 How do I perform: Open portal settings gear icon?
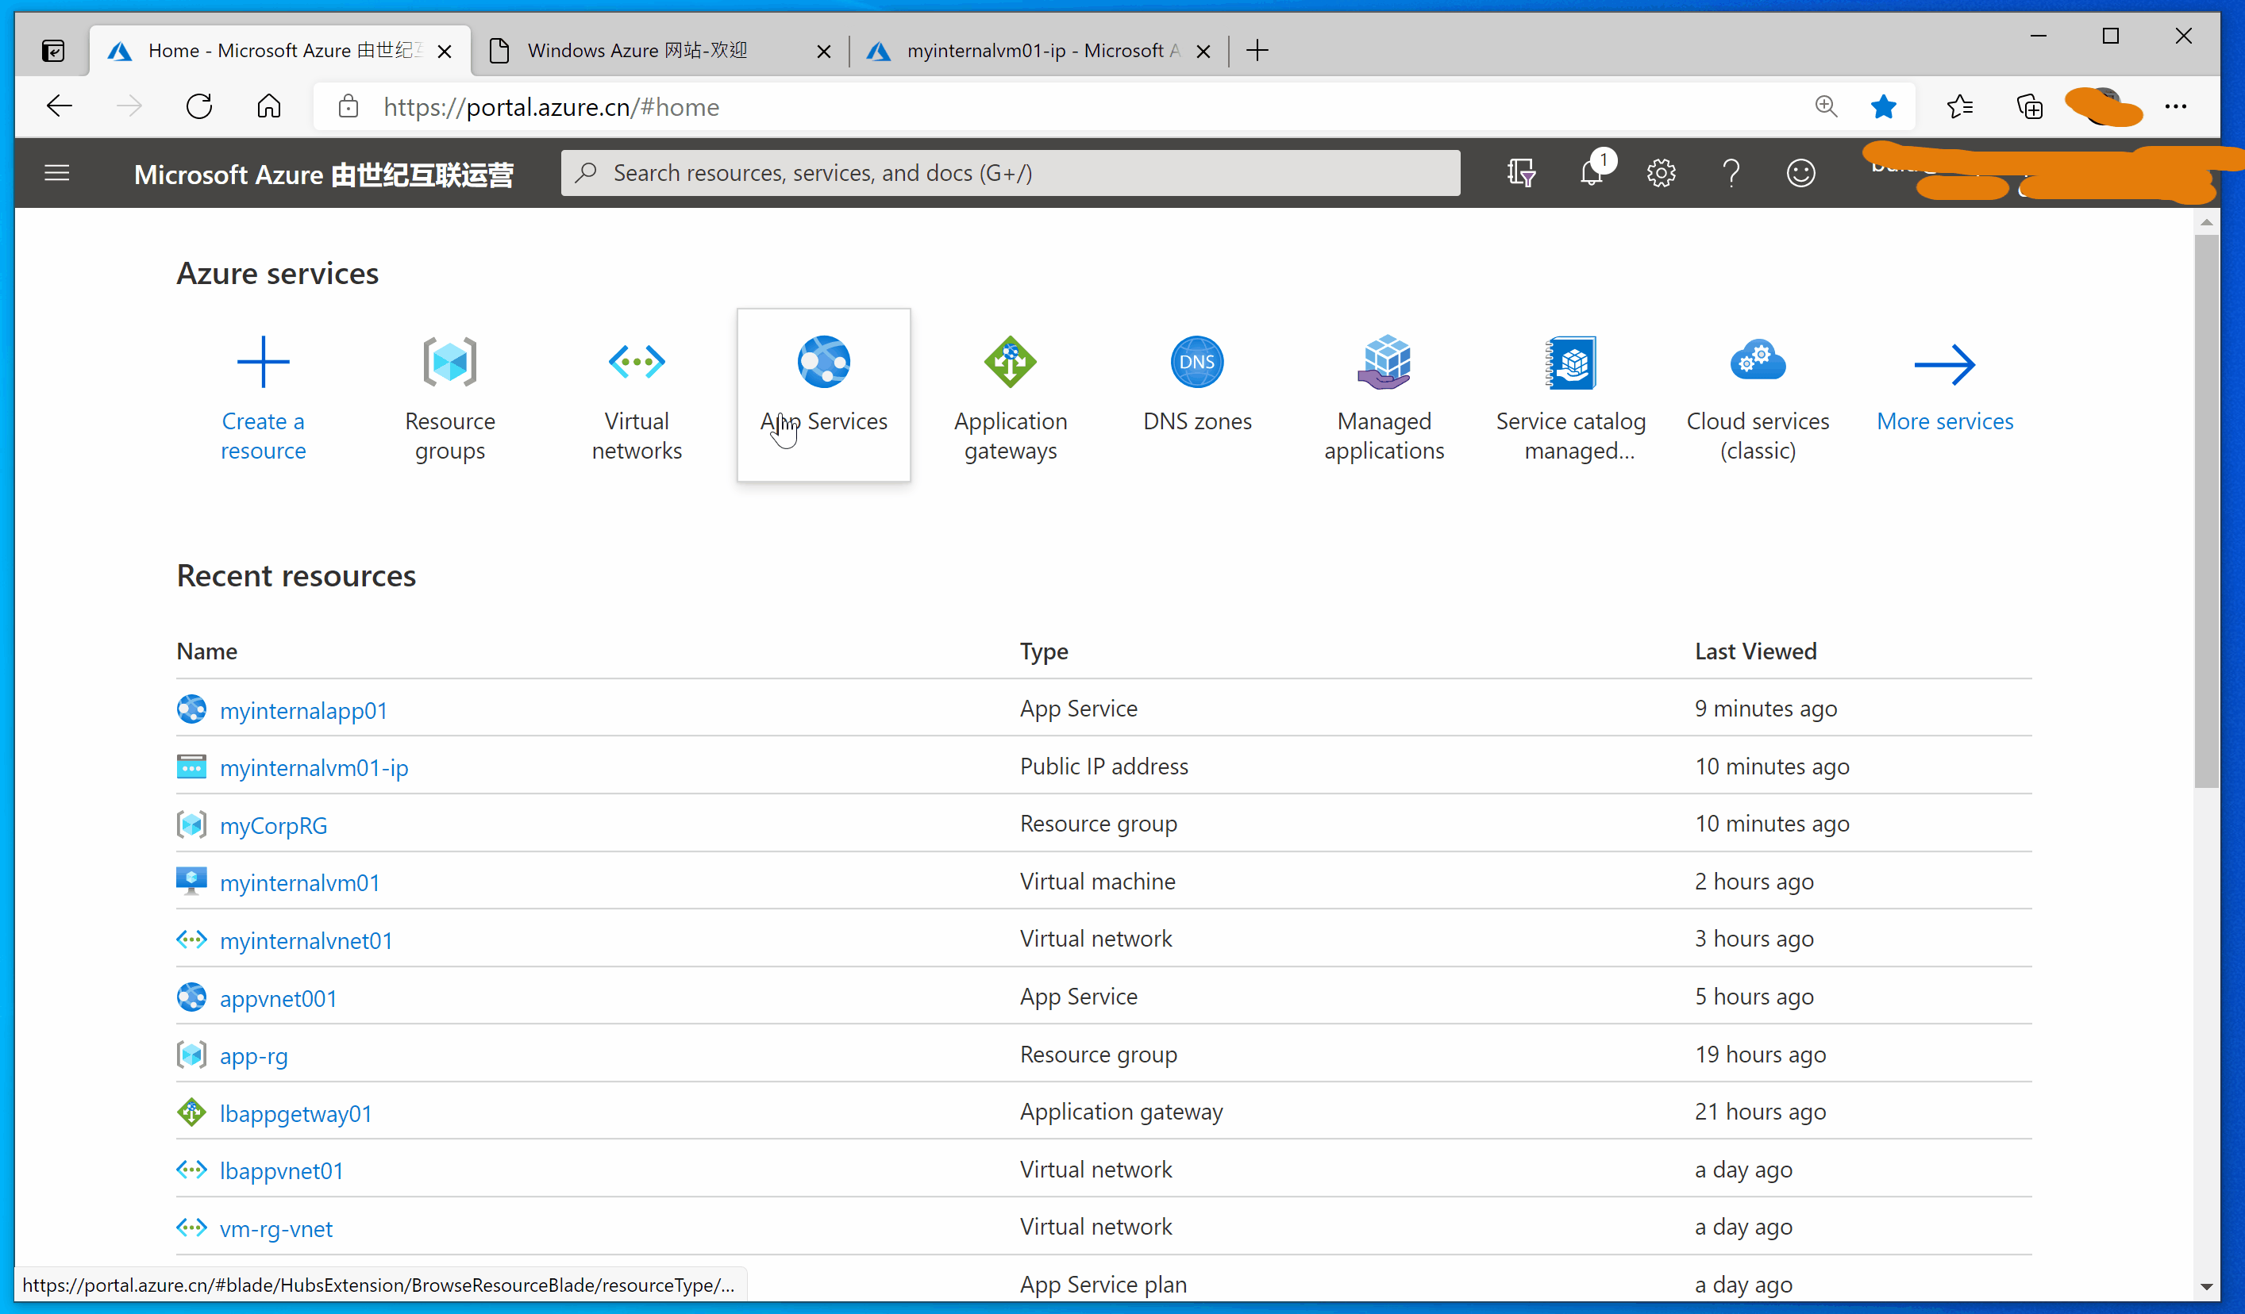click(1661, 173)
